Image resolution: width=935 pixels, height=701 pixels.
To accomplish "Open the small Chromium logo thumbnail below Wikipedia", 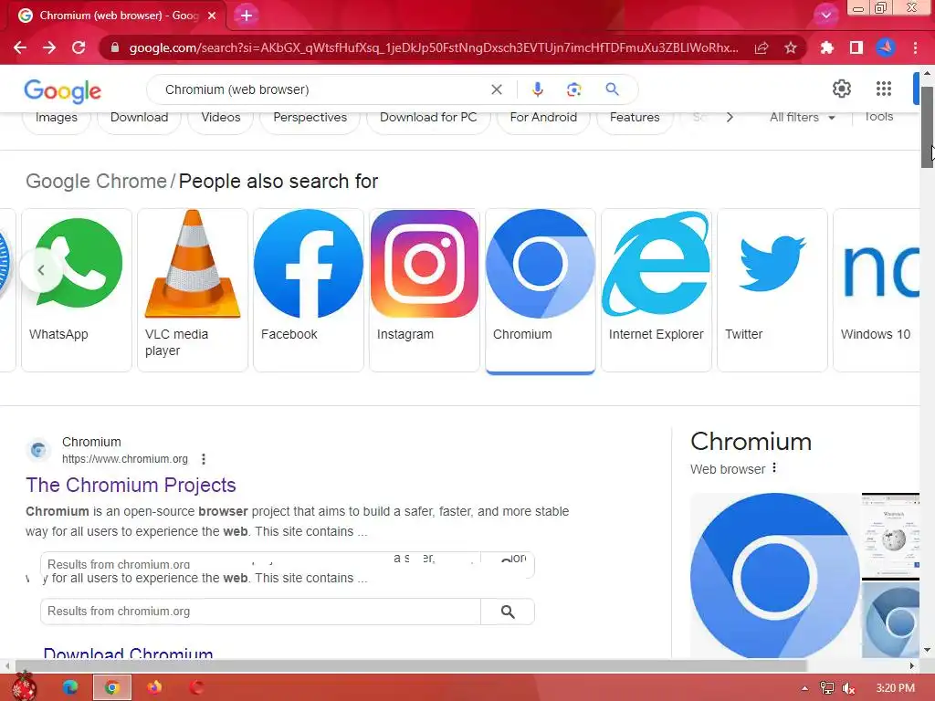I will coord(890,620).
